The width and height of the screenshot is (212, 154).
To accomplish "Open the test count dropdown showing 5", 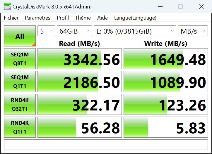I will click(46, 31).
